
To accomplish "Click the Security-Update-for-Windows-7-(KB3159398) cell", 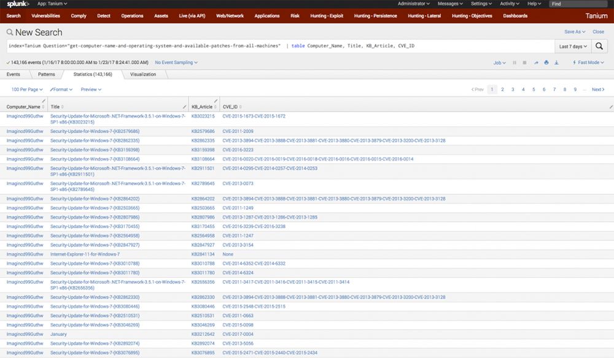I will (95, 150).
